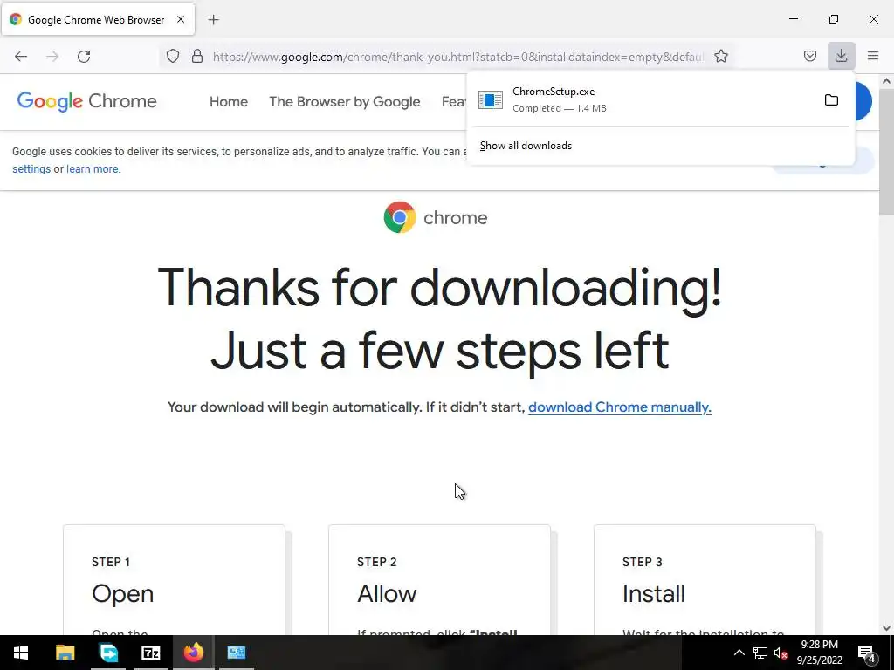
Task: Open the network status tray icon
Action: (x=760, y=653)
